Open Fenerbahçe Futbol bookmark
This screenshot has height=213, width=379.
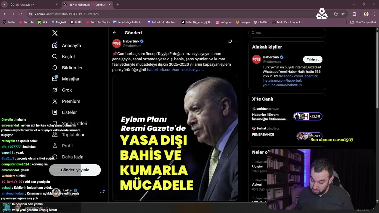coord(128,22)
